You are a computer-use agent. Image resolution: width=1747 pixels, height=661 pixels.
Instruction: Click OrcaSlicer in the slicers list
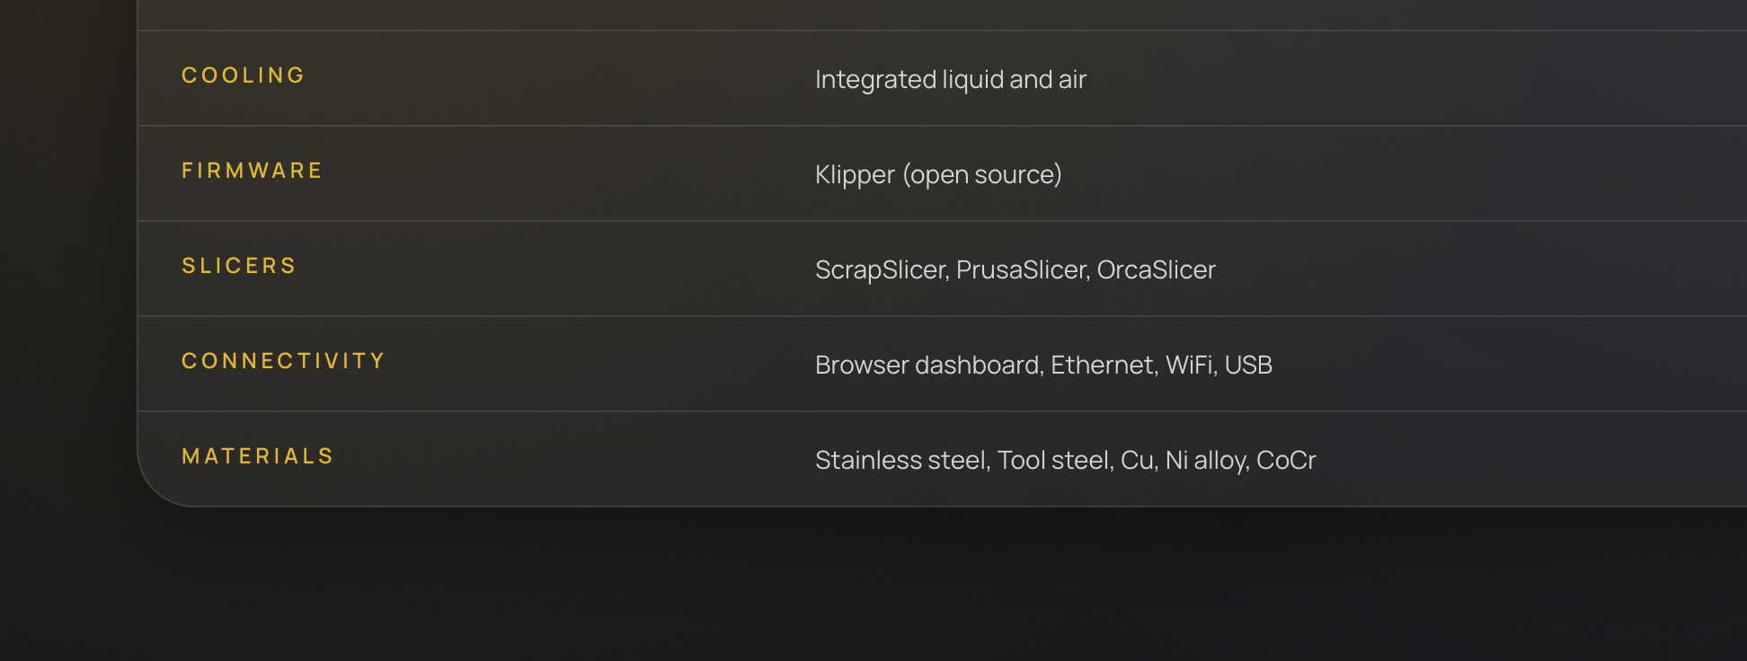pos(1156,270)
